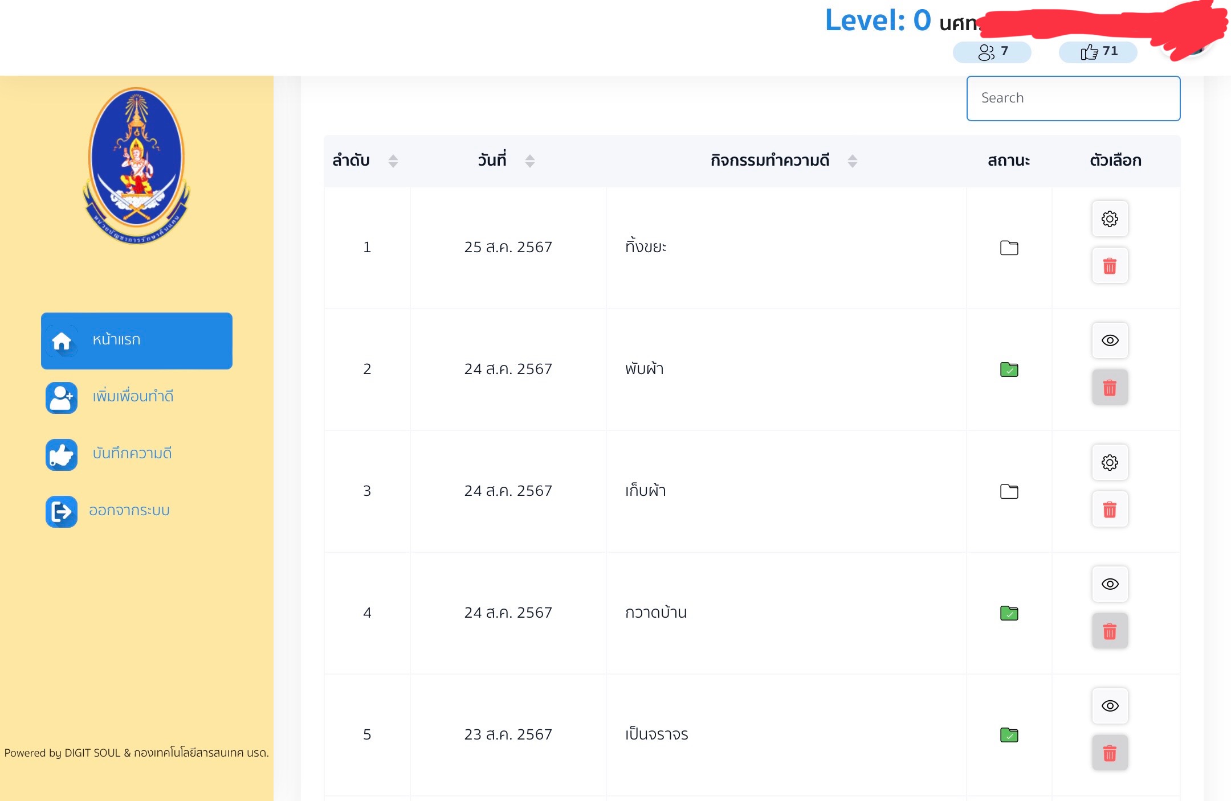Click green approved folder icon for พับผ้า

(1009, 369)
